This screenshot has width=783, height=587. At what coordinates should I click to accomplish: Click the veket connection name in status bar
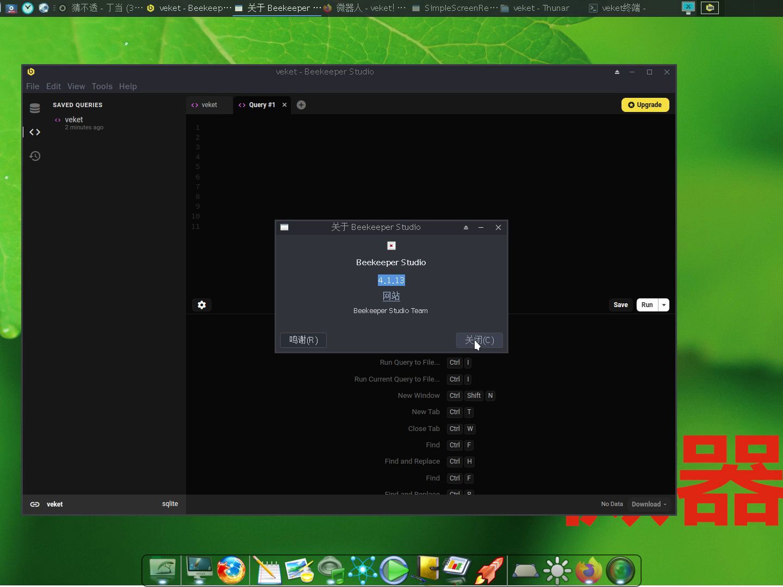coord(55,504)
